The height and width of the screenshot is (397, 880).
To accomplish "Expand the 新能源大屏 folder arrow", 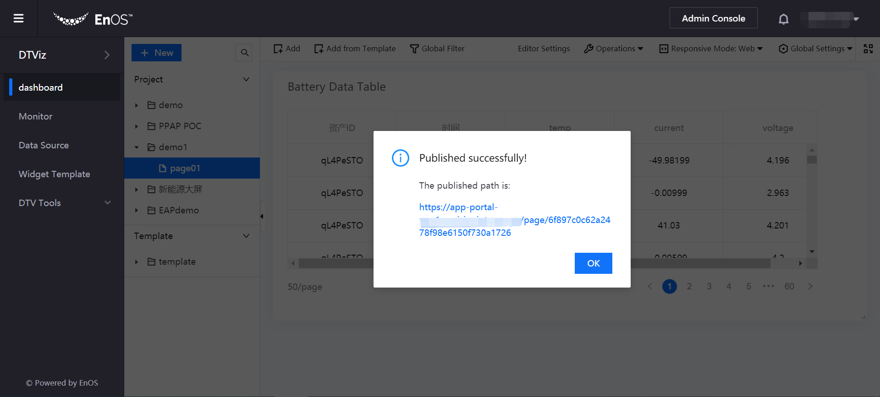I will click(x=136, y=190).
